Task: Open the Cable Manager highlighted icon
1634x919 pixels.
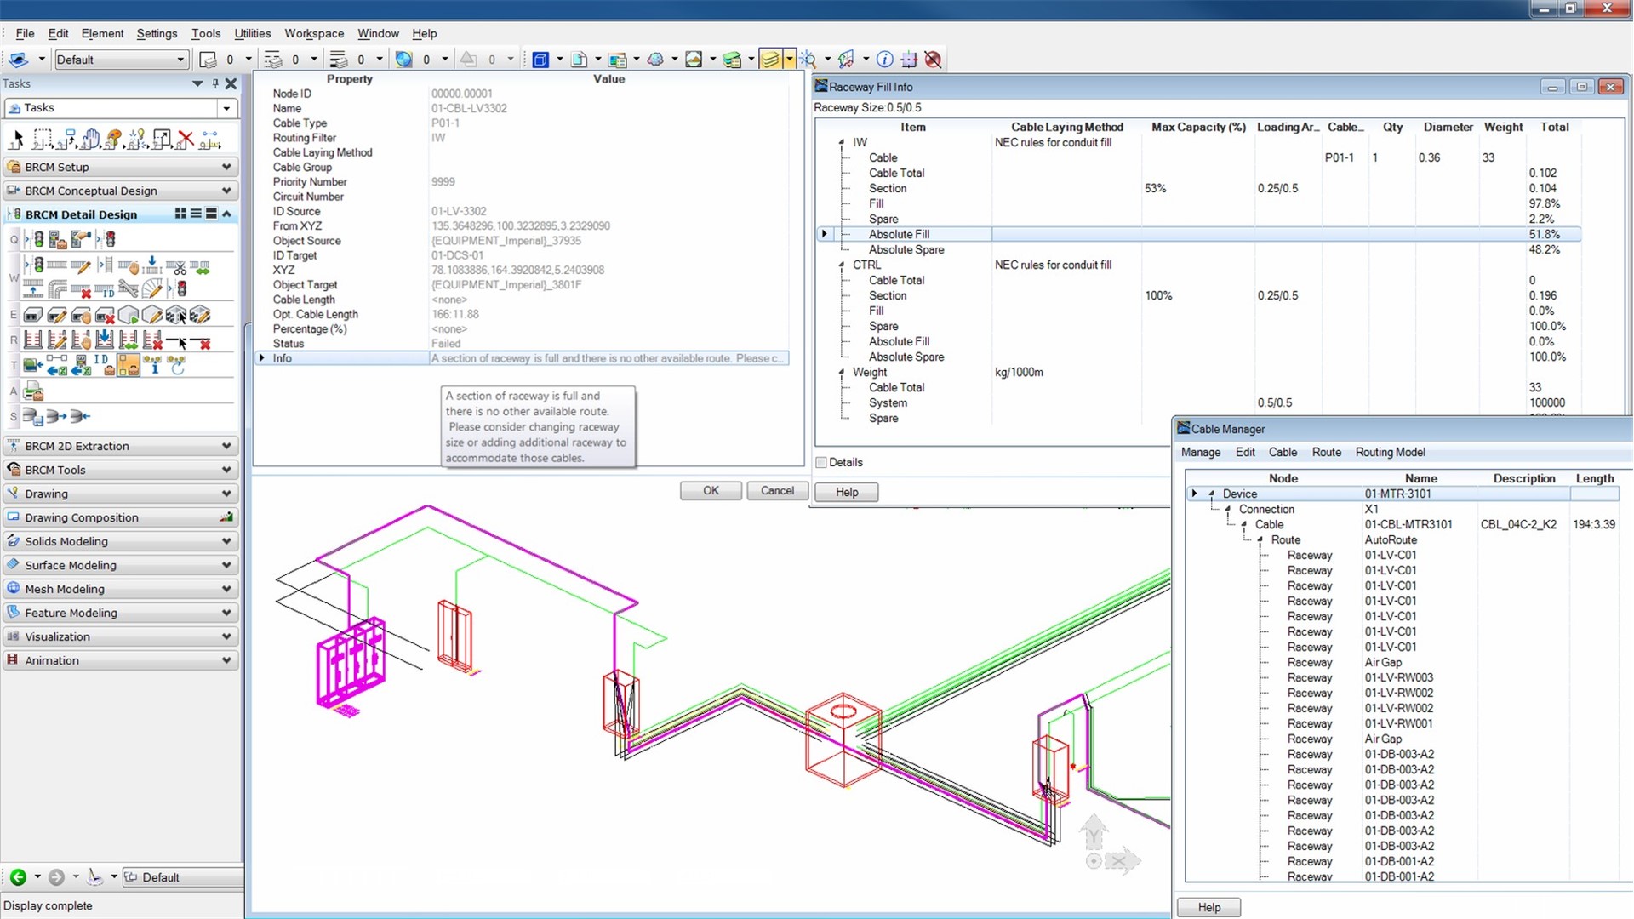Action: tap(129, 366)
